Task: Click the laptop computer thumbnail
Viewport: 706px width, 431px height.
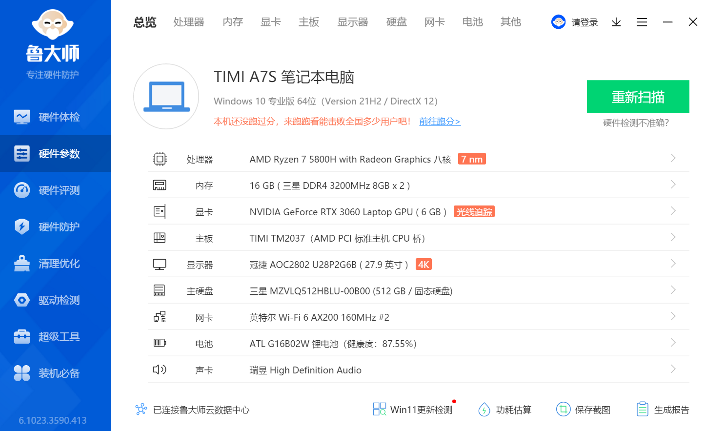Action: point(166,97)
